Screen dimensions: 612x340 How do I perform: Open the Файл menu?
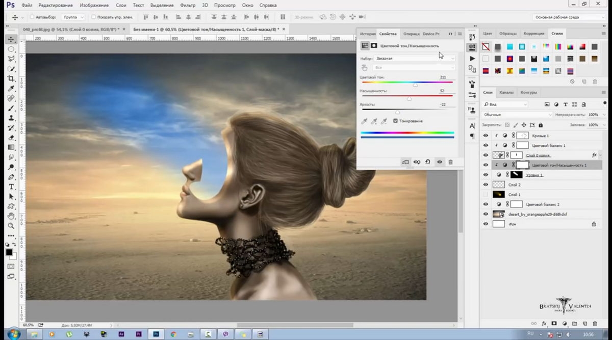27,5
